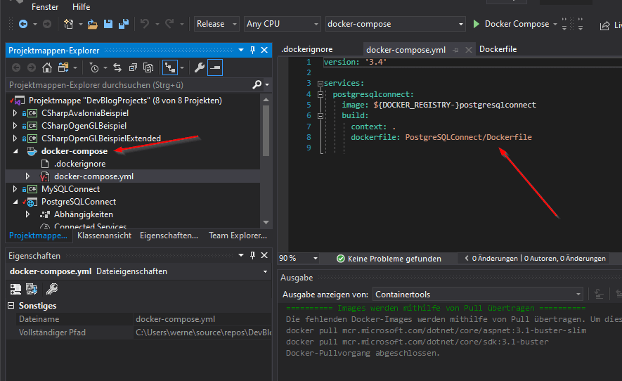Collapse the docker-compose project node

tap(15, 151)
